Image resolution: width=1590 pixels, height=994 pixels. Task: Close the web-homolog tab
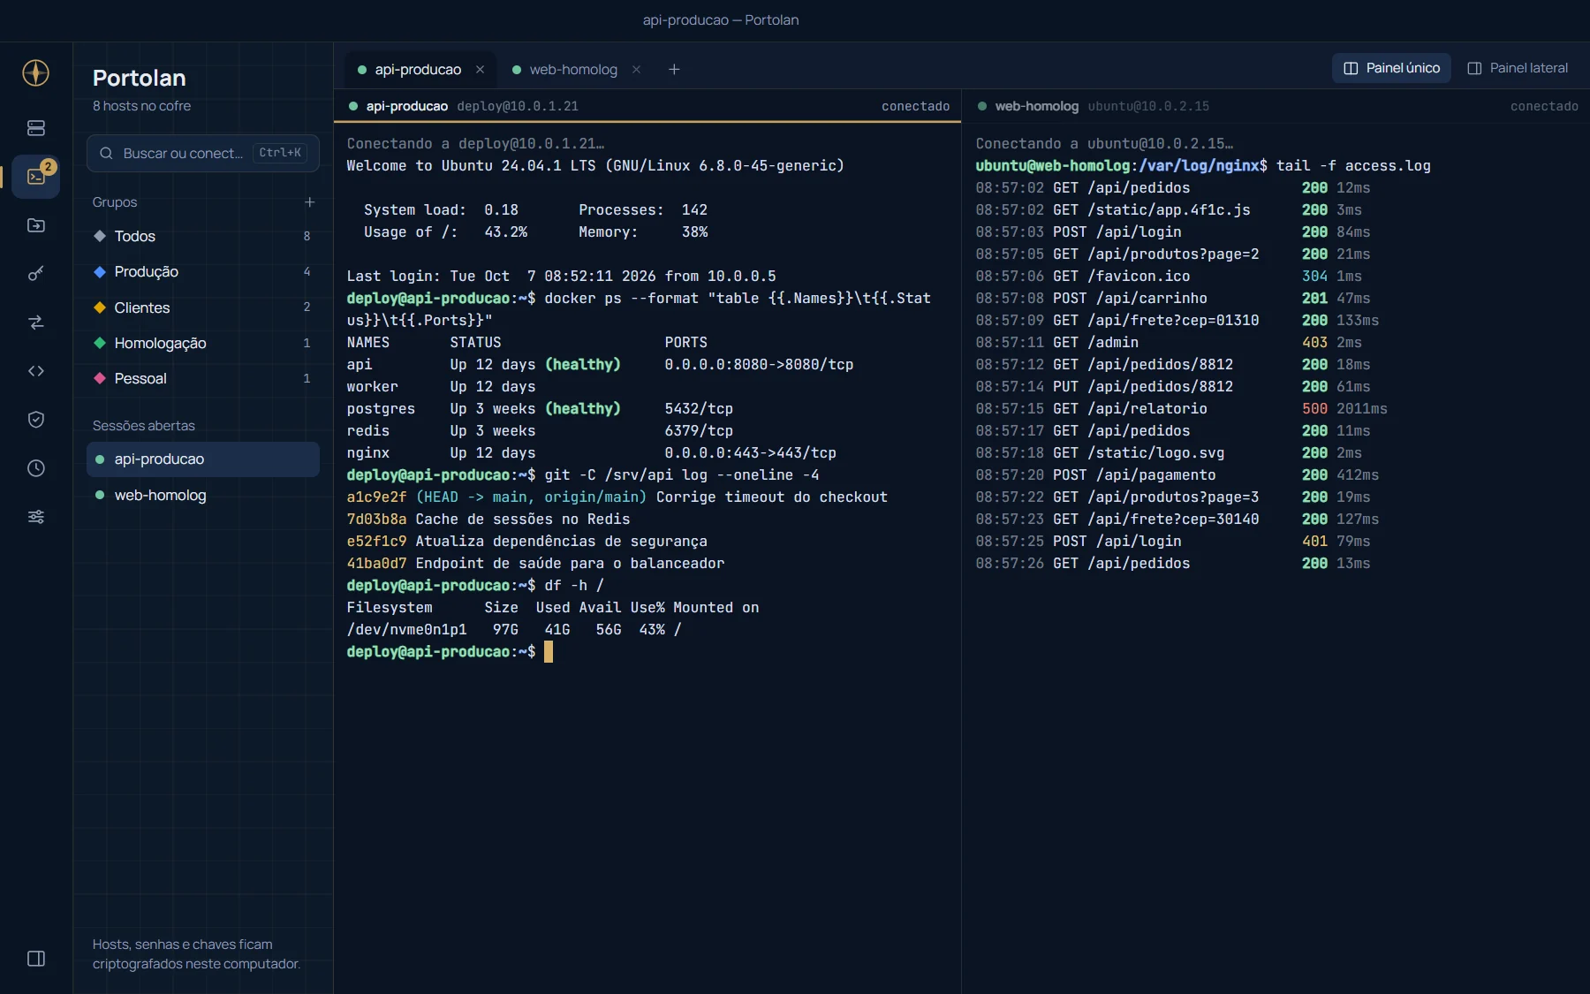pos(636,69)
